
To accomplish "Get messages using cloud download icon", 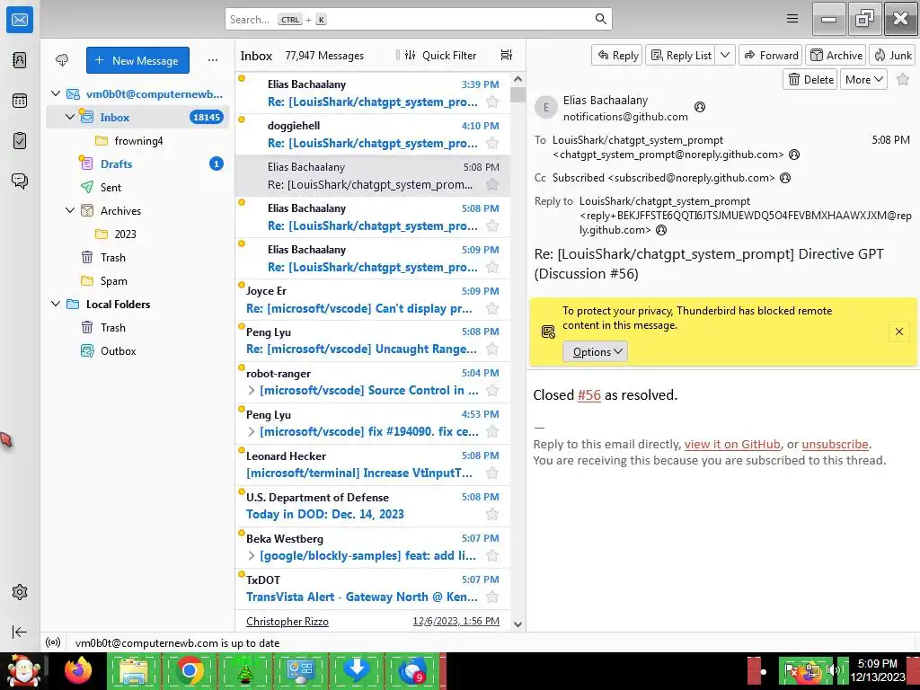I will (62, 60).
